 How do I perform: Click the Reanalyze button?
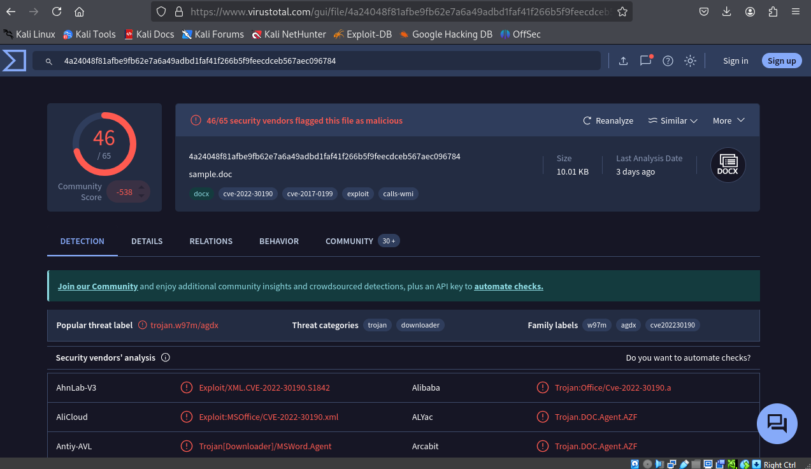pos(608,120)
